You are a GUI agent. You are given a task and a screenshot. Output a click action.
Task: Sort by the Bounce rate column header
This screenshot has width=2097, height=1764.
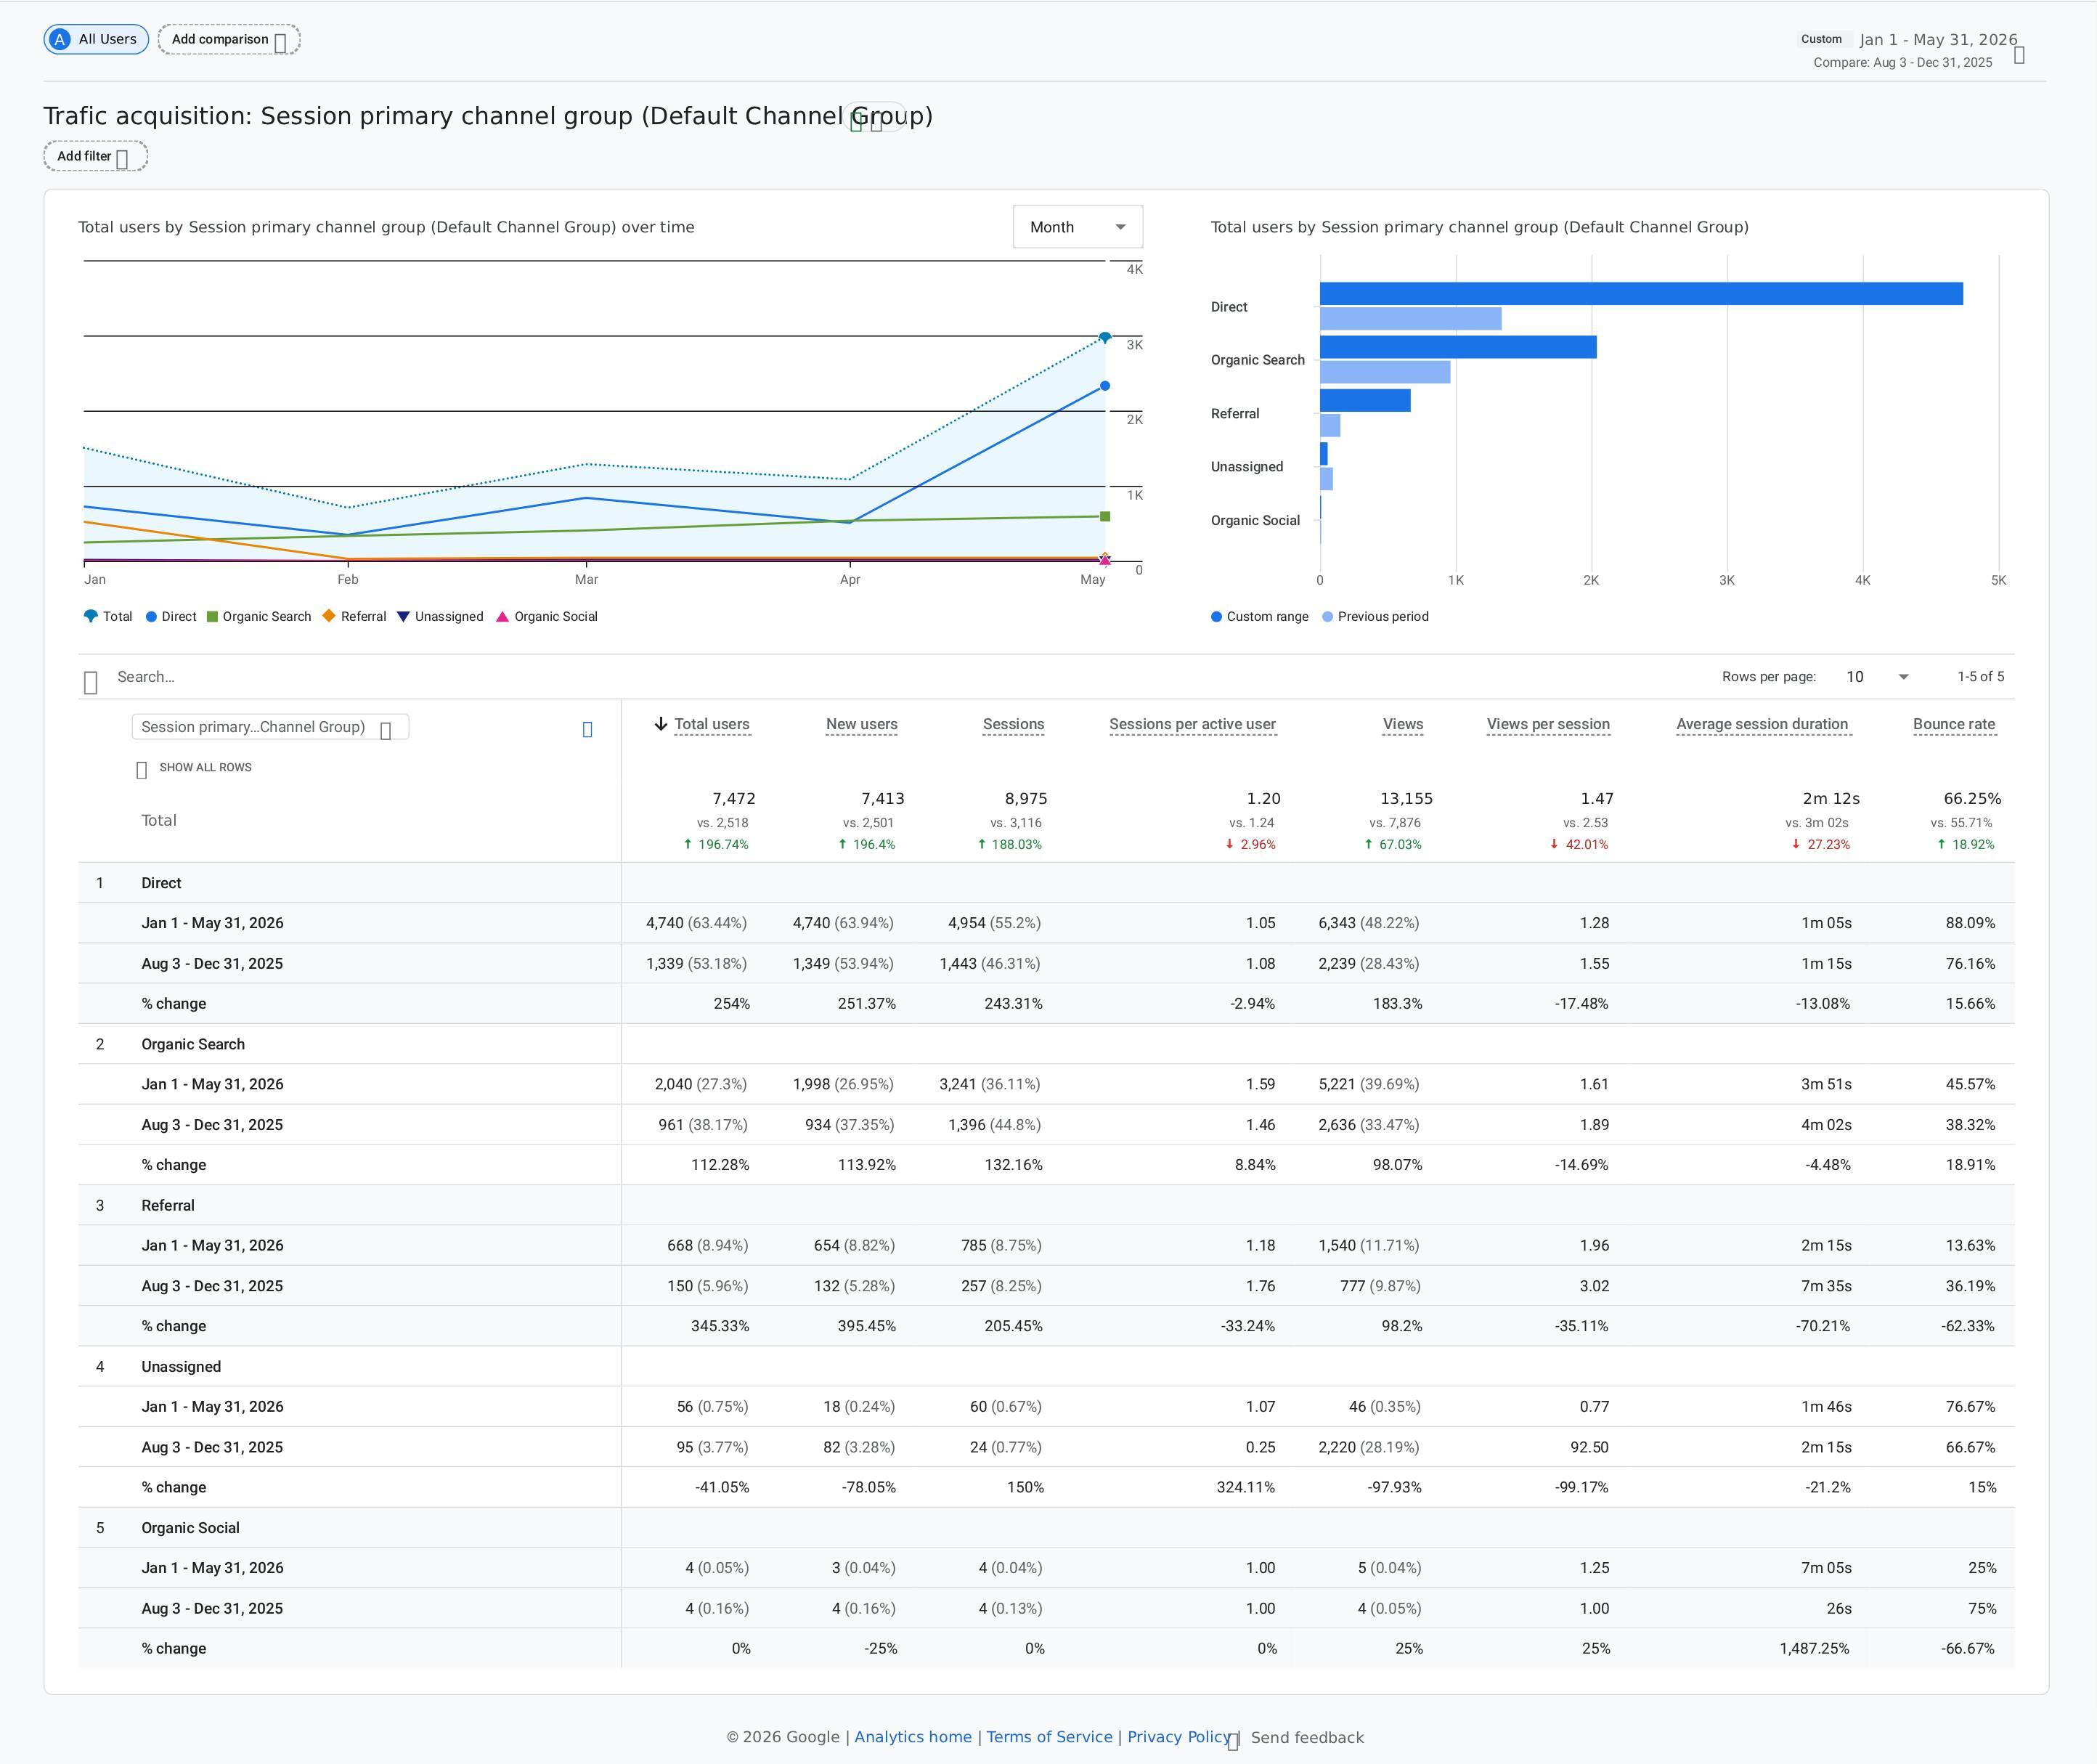(1954, 724)
